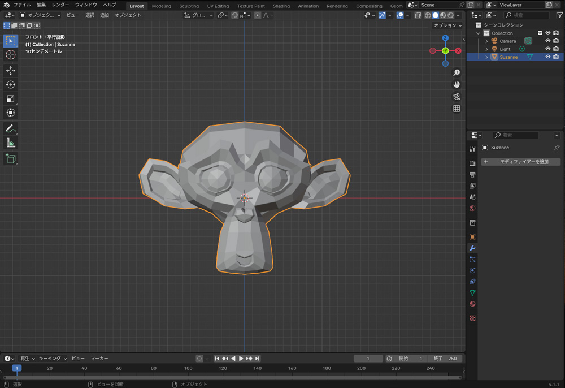Switch to the Sculpting workspace tab

189,6
